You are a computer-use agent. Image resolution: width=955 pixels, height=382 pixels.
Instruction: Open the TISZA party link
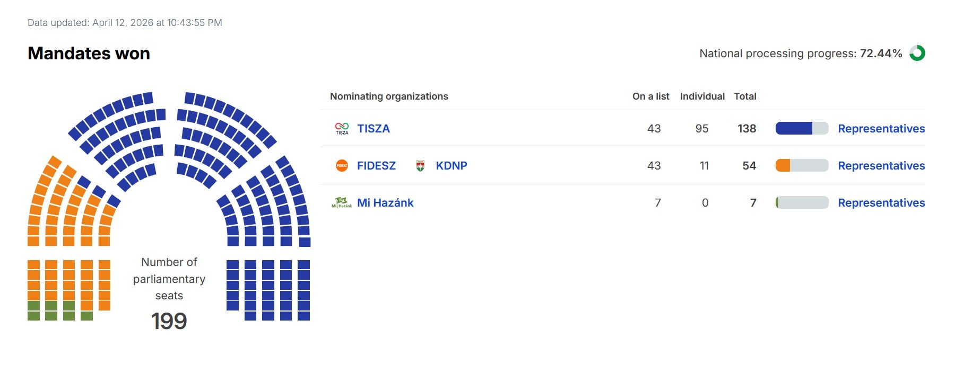(x=374, y=129)
